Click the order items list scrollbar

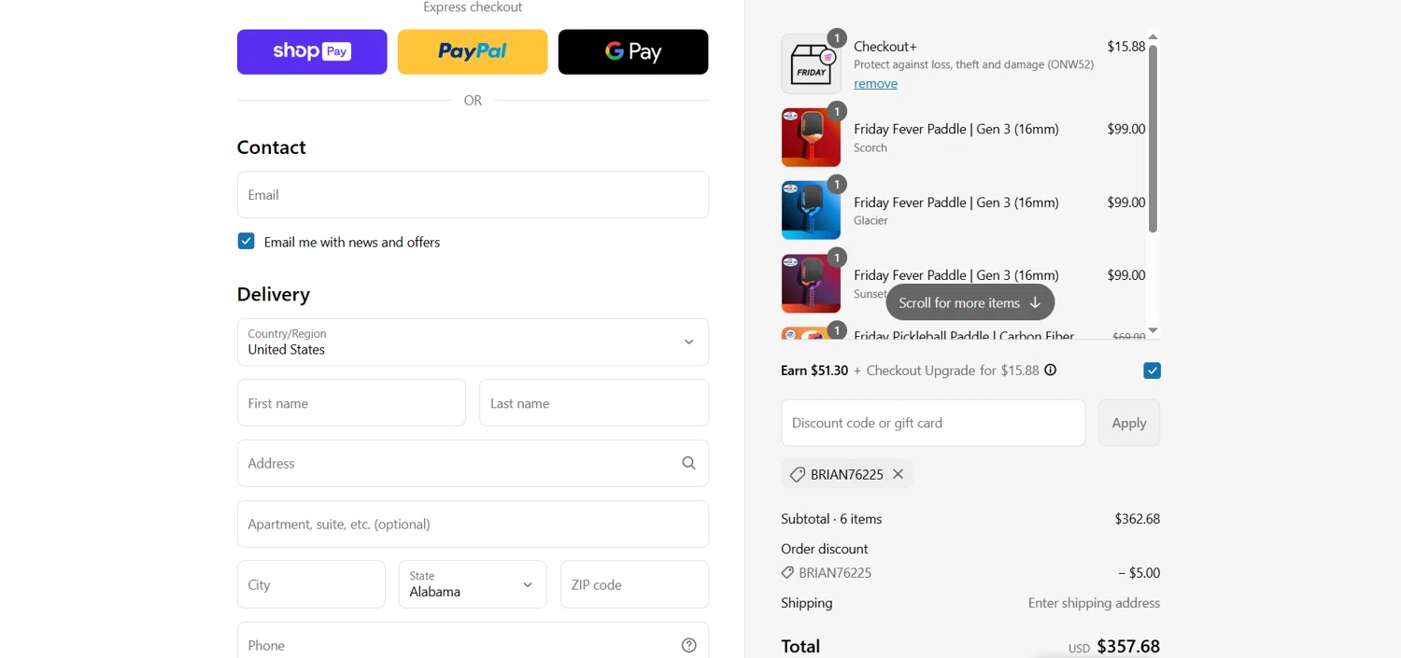[x=1153, y=138]
